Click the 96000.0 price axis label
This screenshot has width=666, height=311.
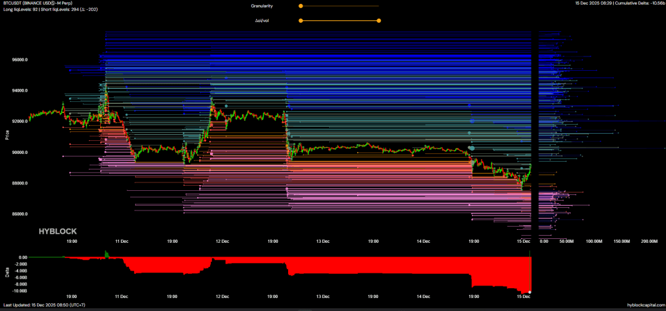coord(20,60)
